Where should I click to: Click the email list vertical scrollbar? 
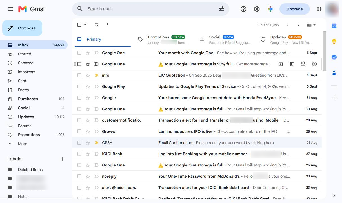click(x=325, y=51)
